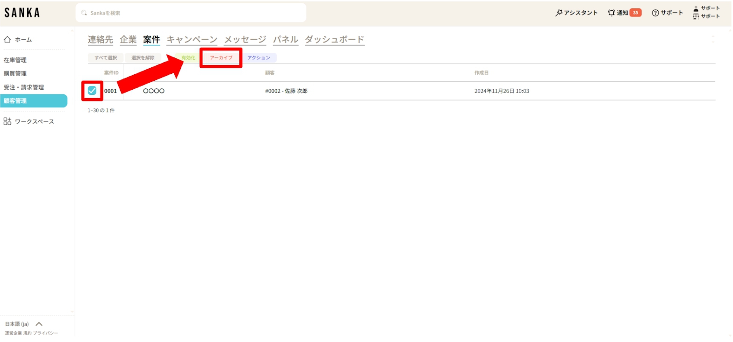This screenshot has height=342, width=733.
Task: Click the SANKA logo
Action: tap(22, 13)
